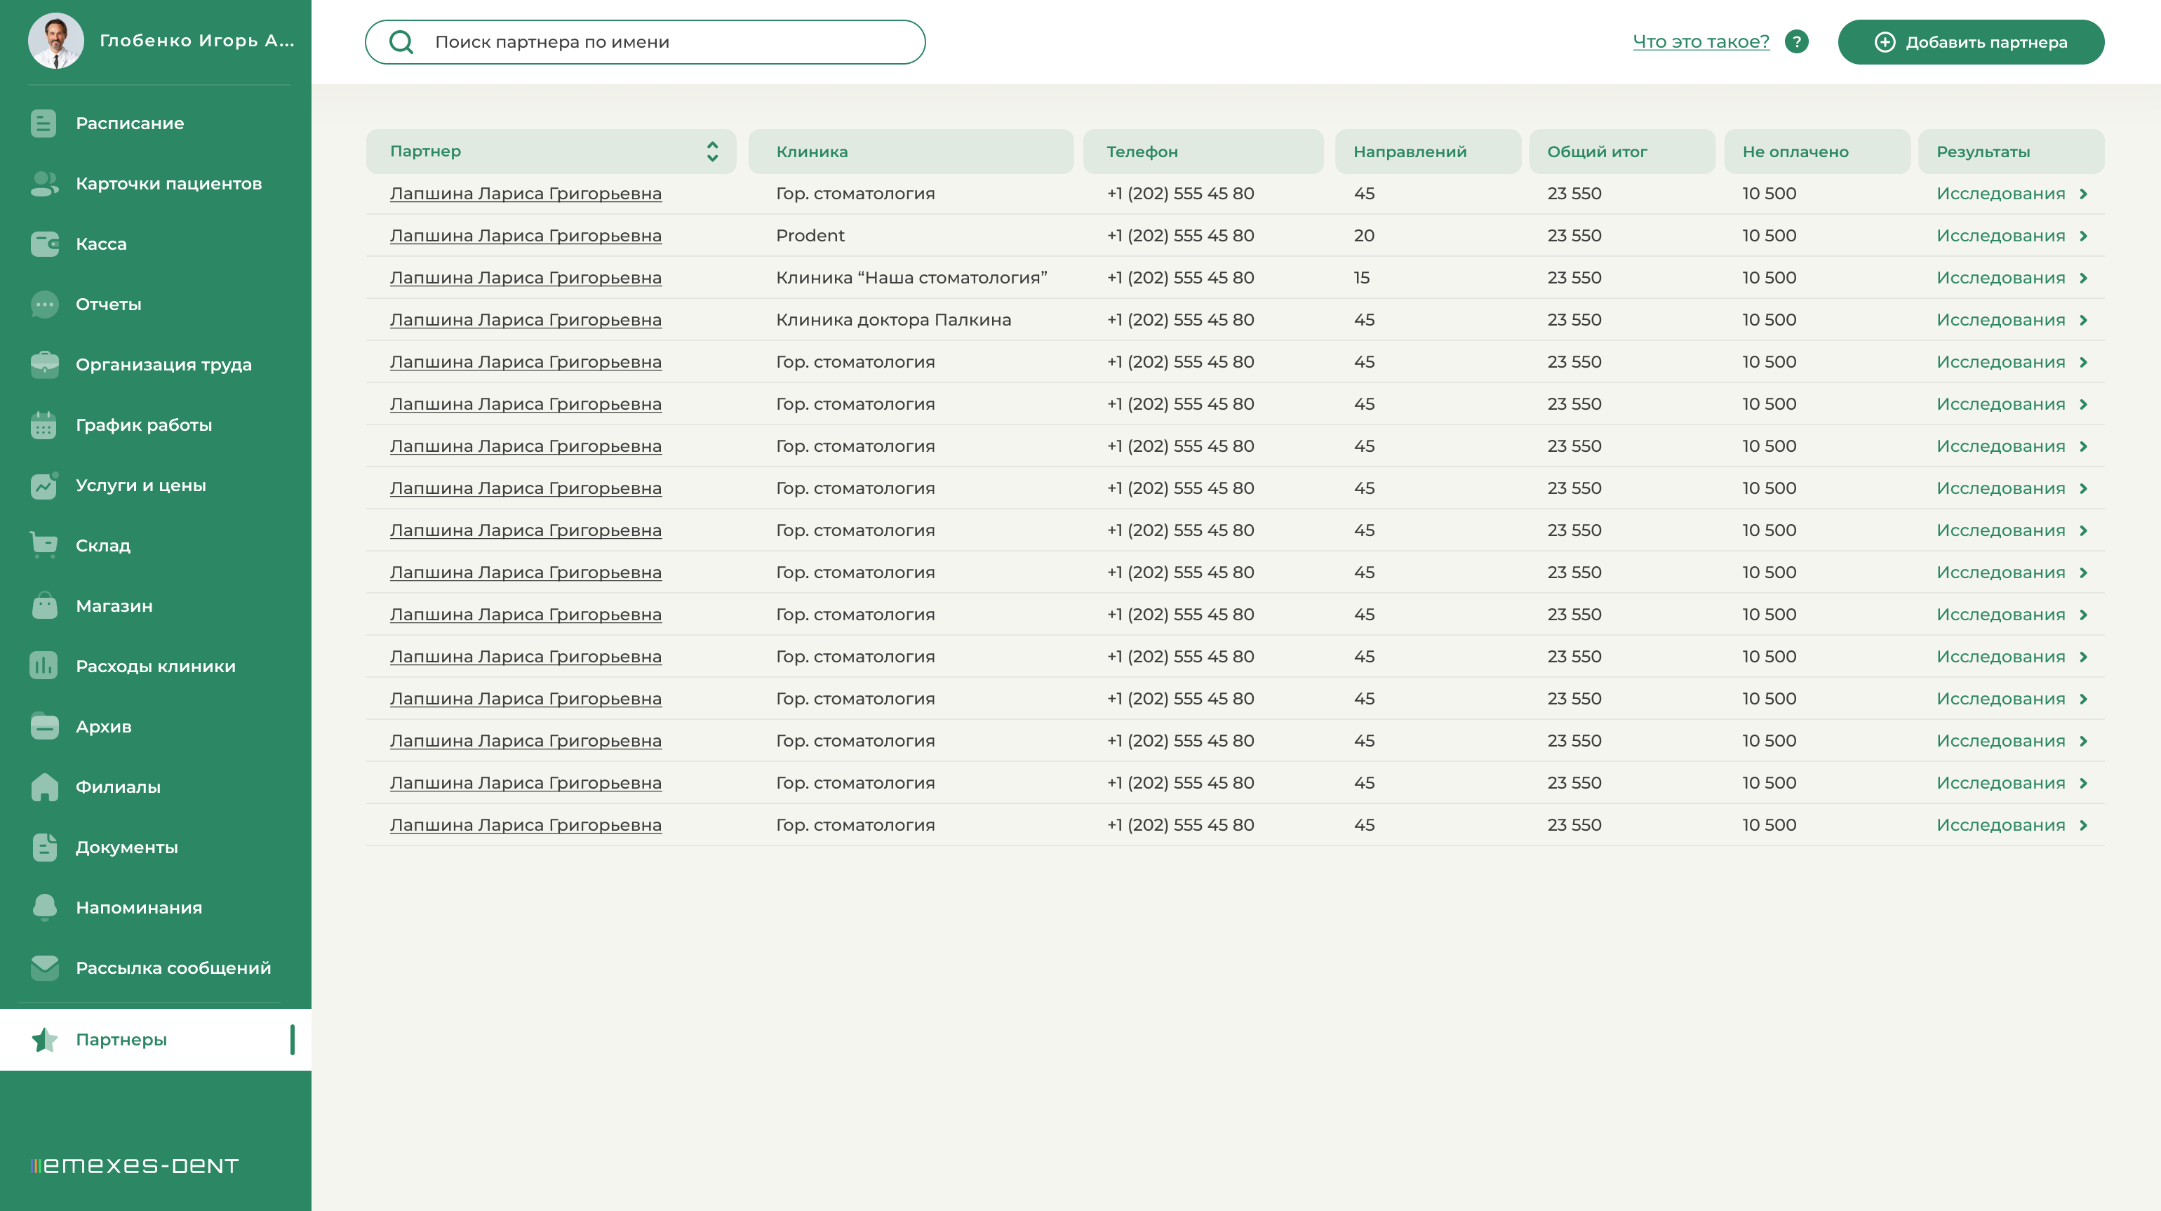
Task: Click the user name Глобенко Игорь А...
Action: [197, 40]
